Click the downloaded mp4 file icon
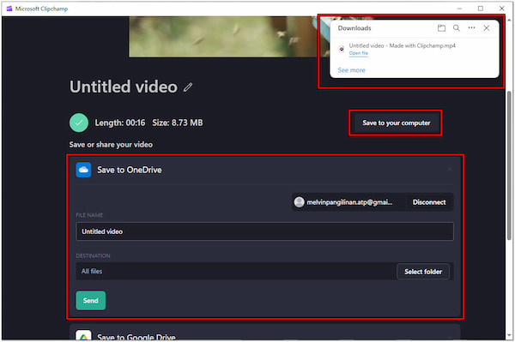This screenshot has width=515, height=342. coord(342,49)
